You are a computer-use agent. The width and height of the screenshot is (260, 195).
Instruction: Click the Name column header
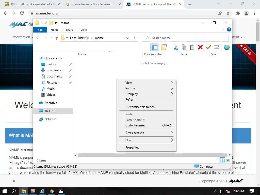pyautogui.click(x=109, y=54)
